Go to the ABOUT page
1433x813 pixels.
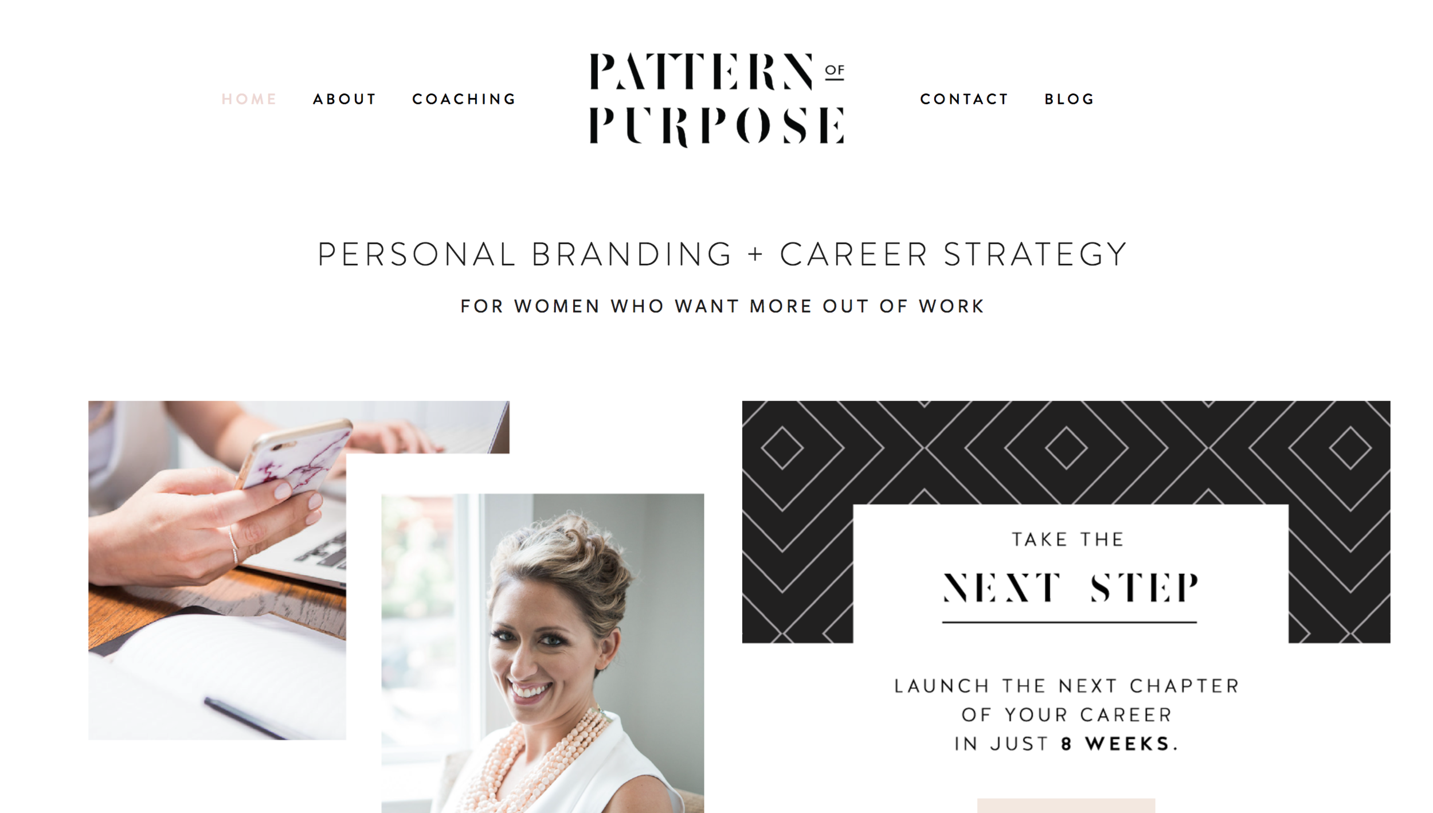coord(344,99)
